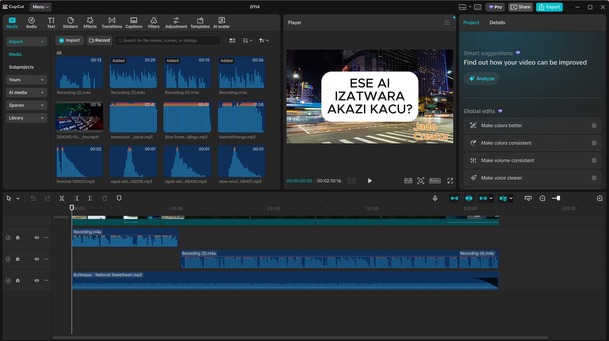This screenshot has height=341, width=609.
Task: Enable Make volume consistent
Action: (x=594, y=160)
